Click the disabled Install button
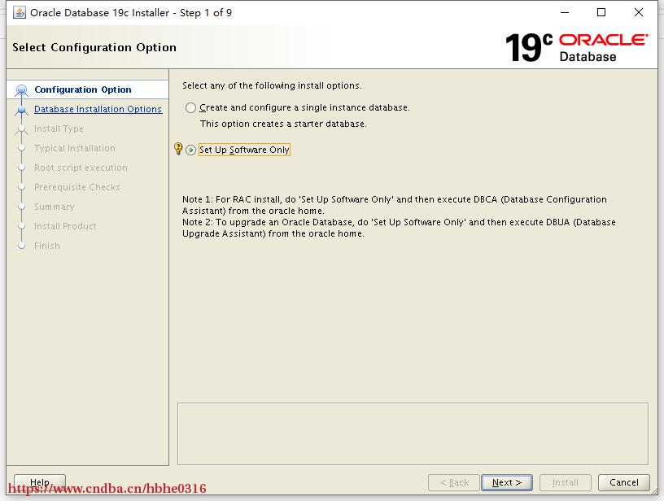Image resolution: width=664 pixels, height=501 pixels. [565, 482]
